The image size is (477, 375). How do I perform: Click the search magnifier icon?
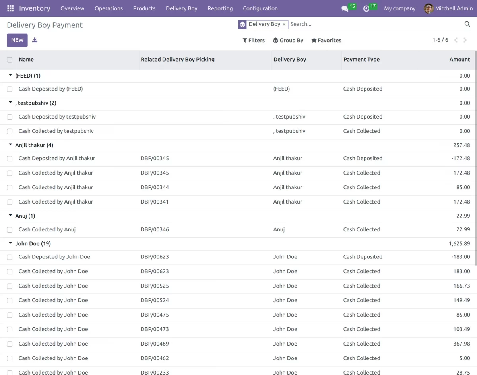click(x=467, y=24)
